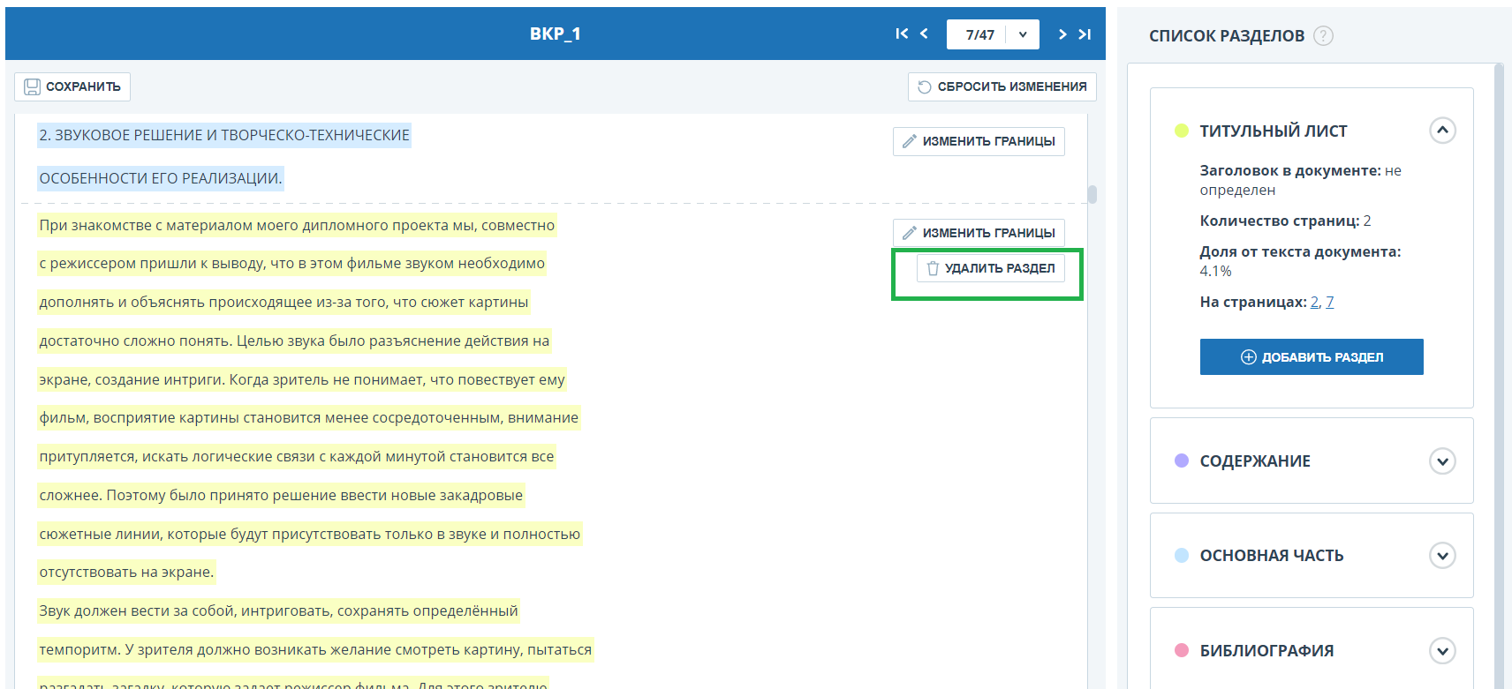Click Сохранить with the floppy disk icon
Viewport: 1512px width, 689px height.
pyautogui.click(x=72, y=86)
